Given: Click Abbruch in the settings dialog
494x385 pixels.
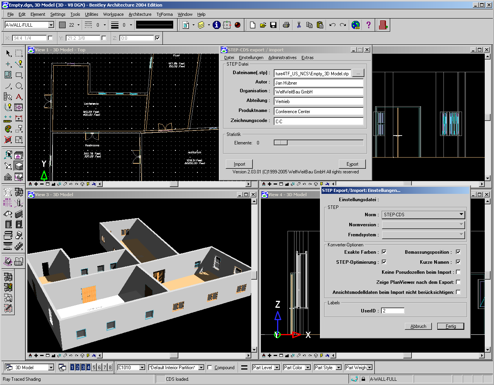Looking at the screenshot, I should [418, 326].
